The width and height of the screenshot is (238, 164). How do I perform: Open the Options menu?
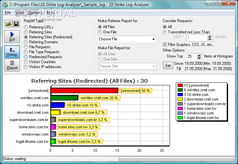35,13
